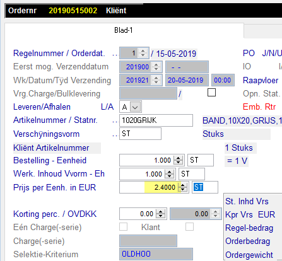The height and width of the screenshot is (261, 282).
Task: Increase the Prijs per Eenh. spinner
Action: coord(183,185)
